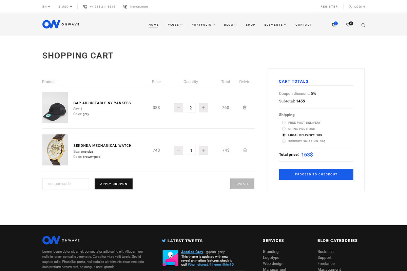
Task: Increase quantity of NY Yankees cap
Action: 203,108
